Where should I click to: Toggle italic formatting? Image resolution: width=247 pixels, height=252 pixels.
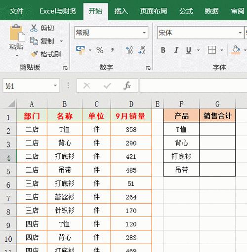click(x=176, y=50)
